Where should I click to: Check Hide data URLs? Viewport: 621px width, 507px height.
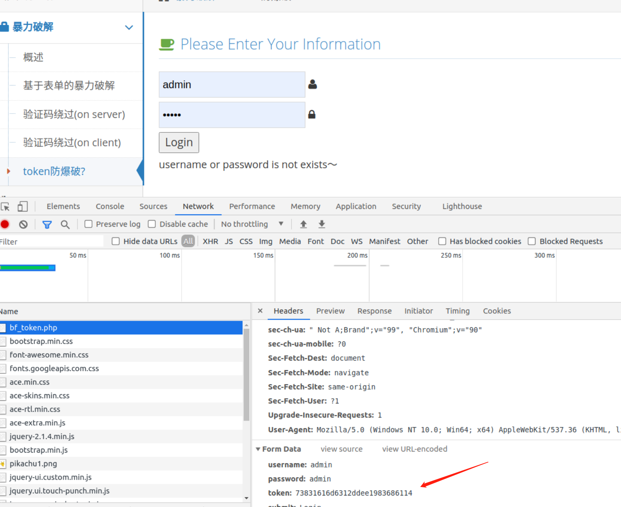[116, 241]
